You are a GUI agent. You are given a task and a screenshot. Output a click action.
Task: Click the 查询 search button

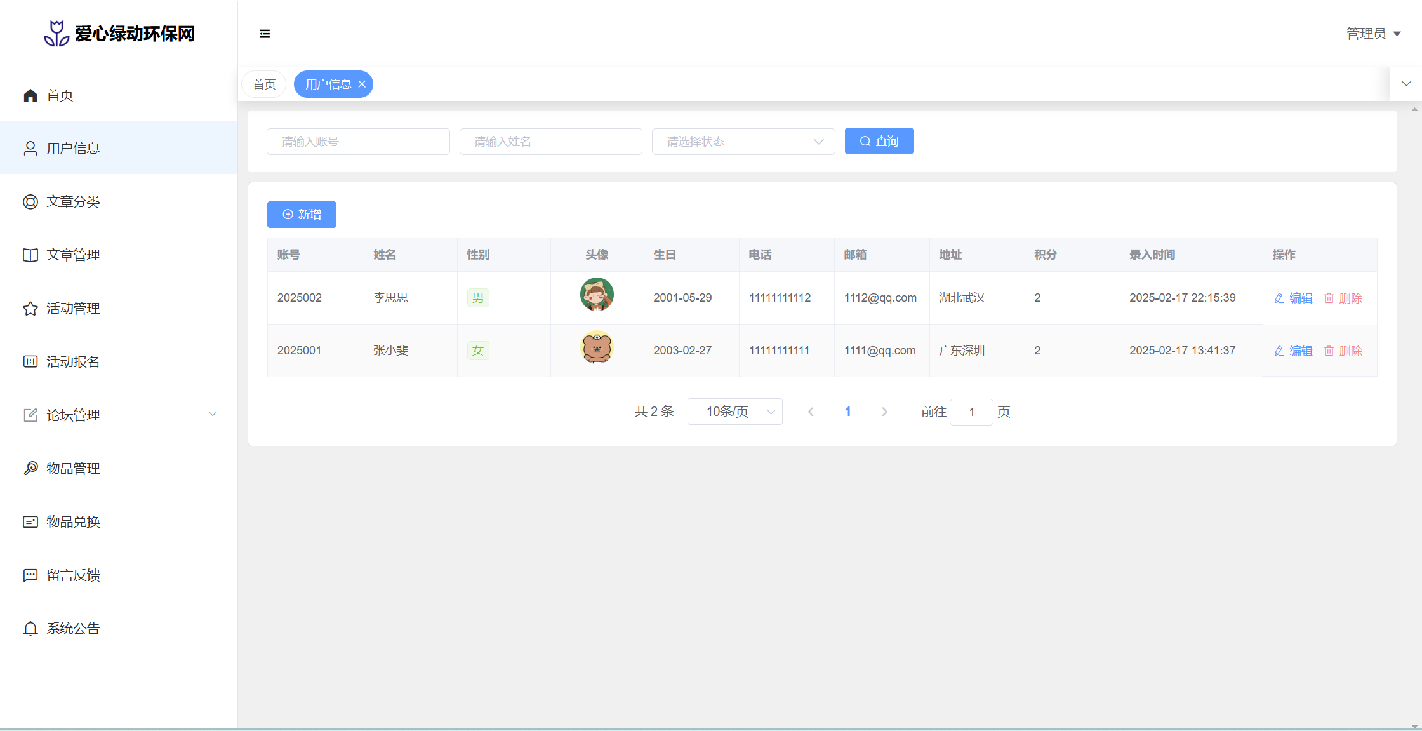[879, 141]
